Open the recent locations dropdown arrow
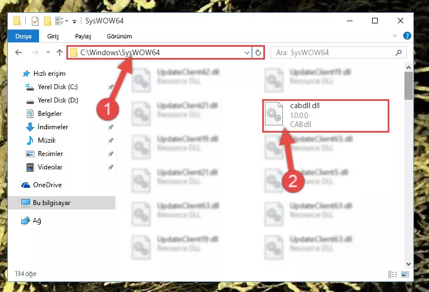429x292 pixels. click(48, 52)
